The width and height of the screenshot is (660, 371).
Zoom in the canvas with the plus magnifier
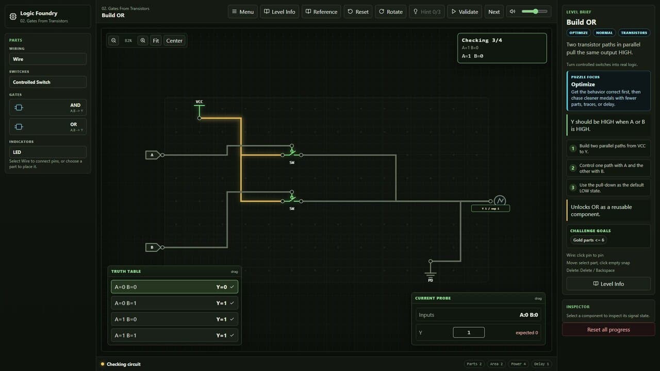pyautogui.click(x=143, y=41)
